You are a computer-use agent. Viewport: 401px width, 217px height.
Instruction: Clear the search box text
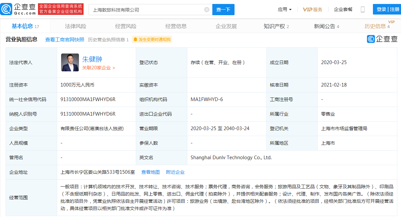(x=207, y=10)
